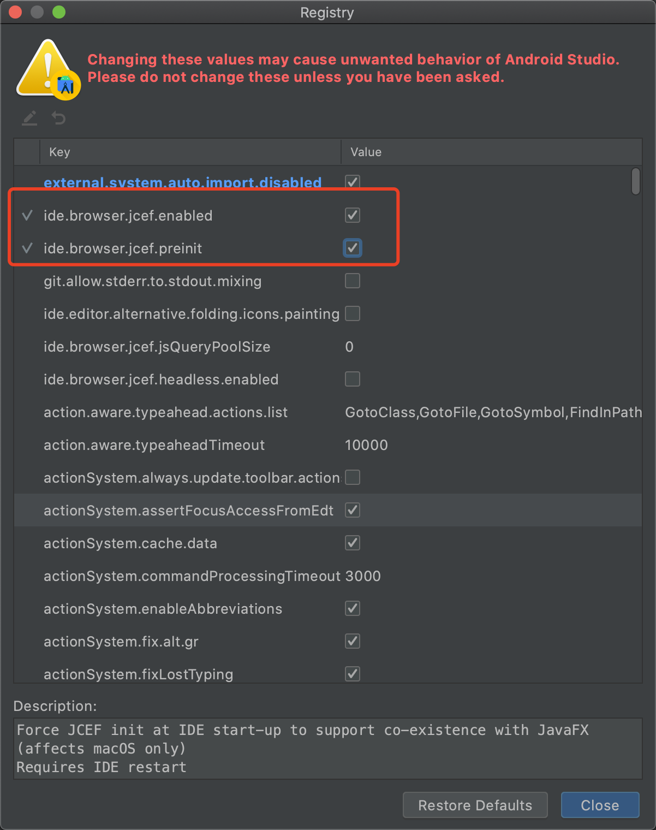
Task: Click the Close button
Action: pos(600,805)
